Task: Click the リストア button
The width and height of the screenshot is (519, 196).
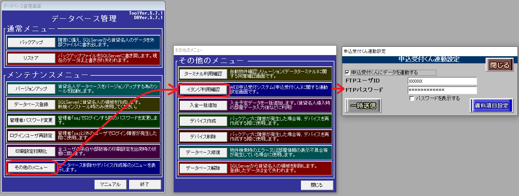Action: [31, 58]
